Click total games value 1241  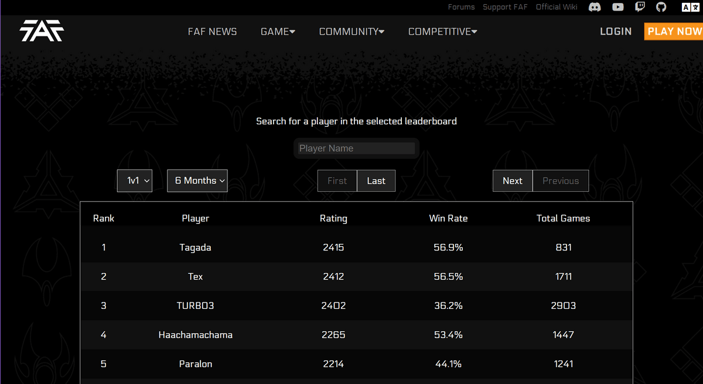564,364
